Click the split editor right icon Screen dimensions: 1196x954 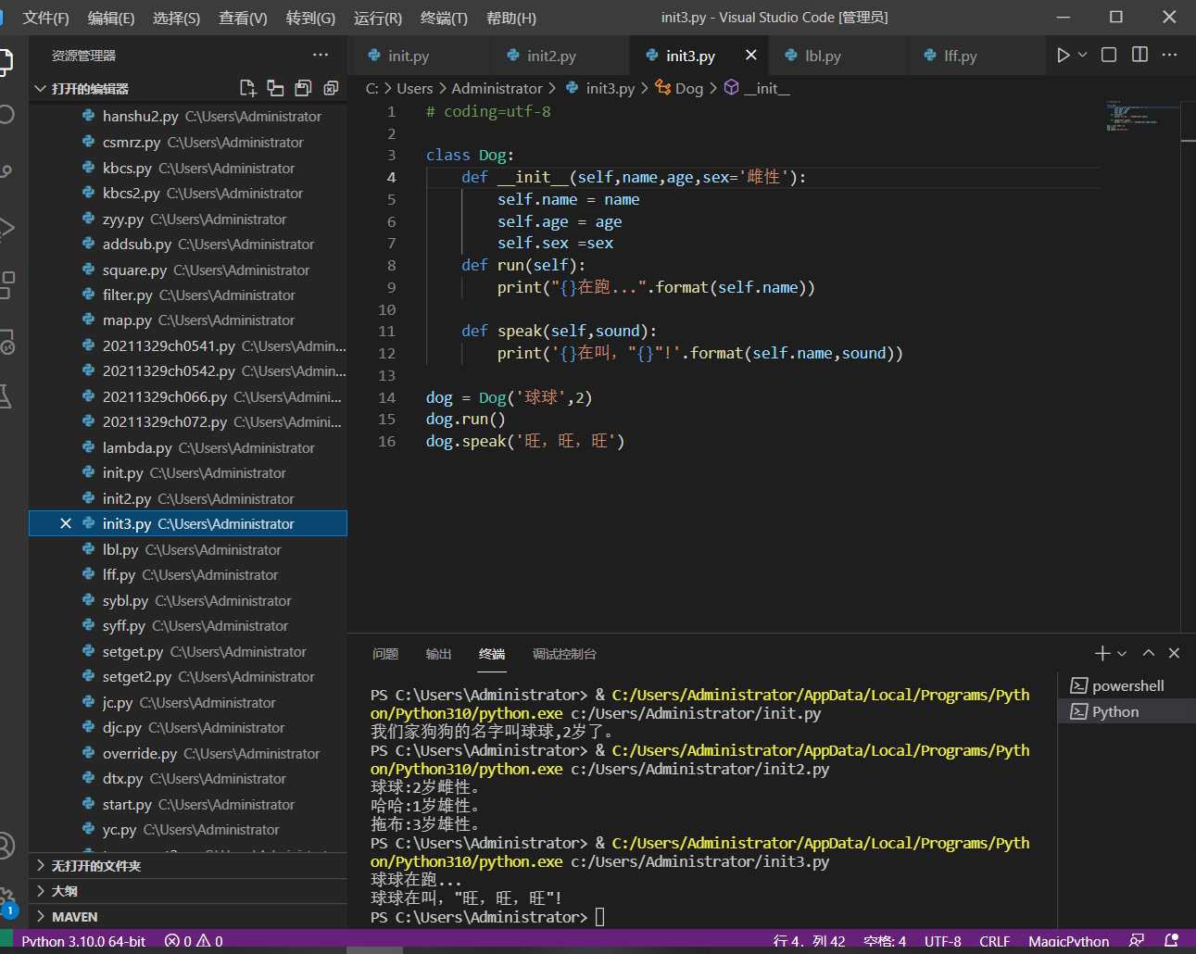tap(1139, 56)
